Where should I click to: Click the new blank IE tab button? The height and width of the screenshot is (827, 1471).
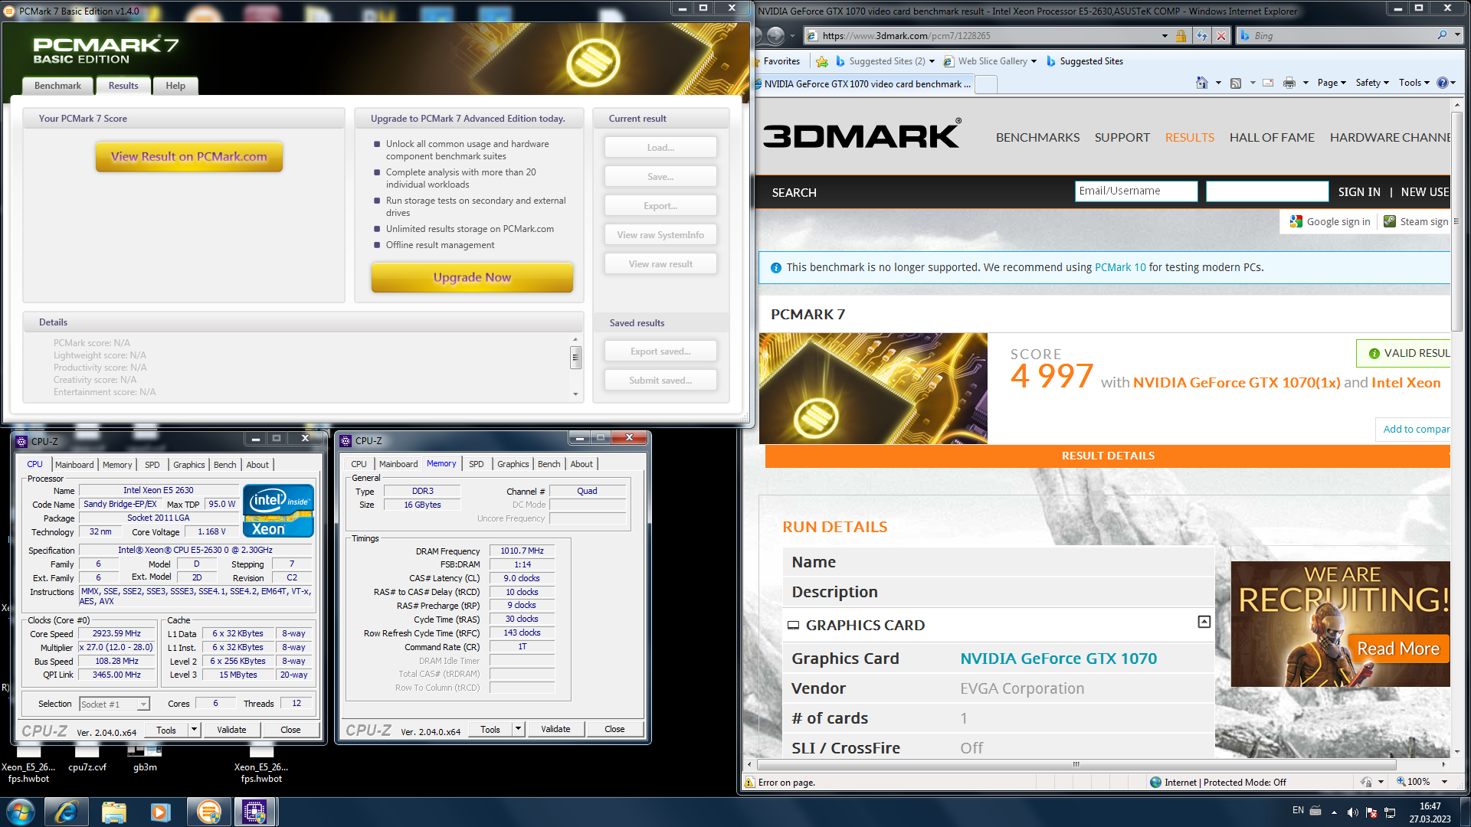tap(986, 84)
